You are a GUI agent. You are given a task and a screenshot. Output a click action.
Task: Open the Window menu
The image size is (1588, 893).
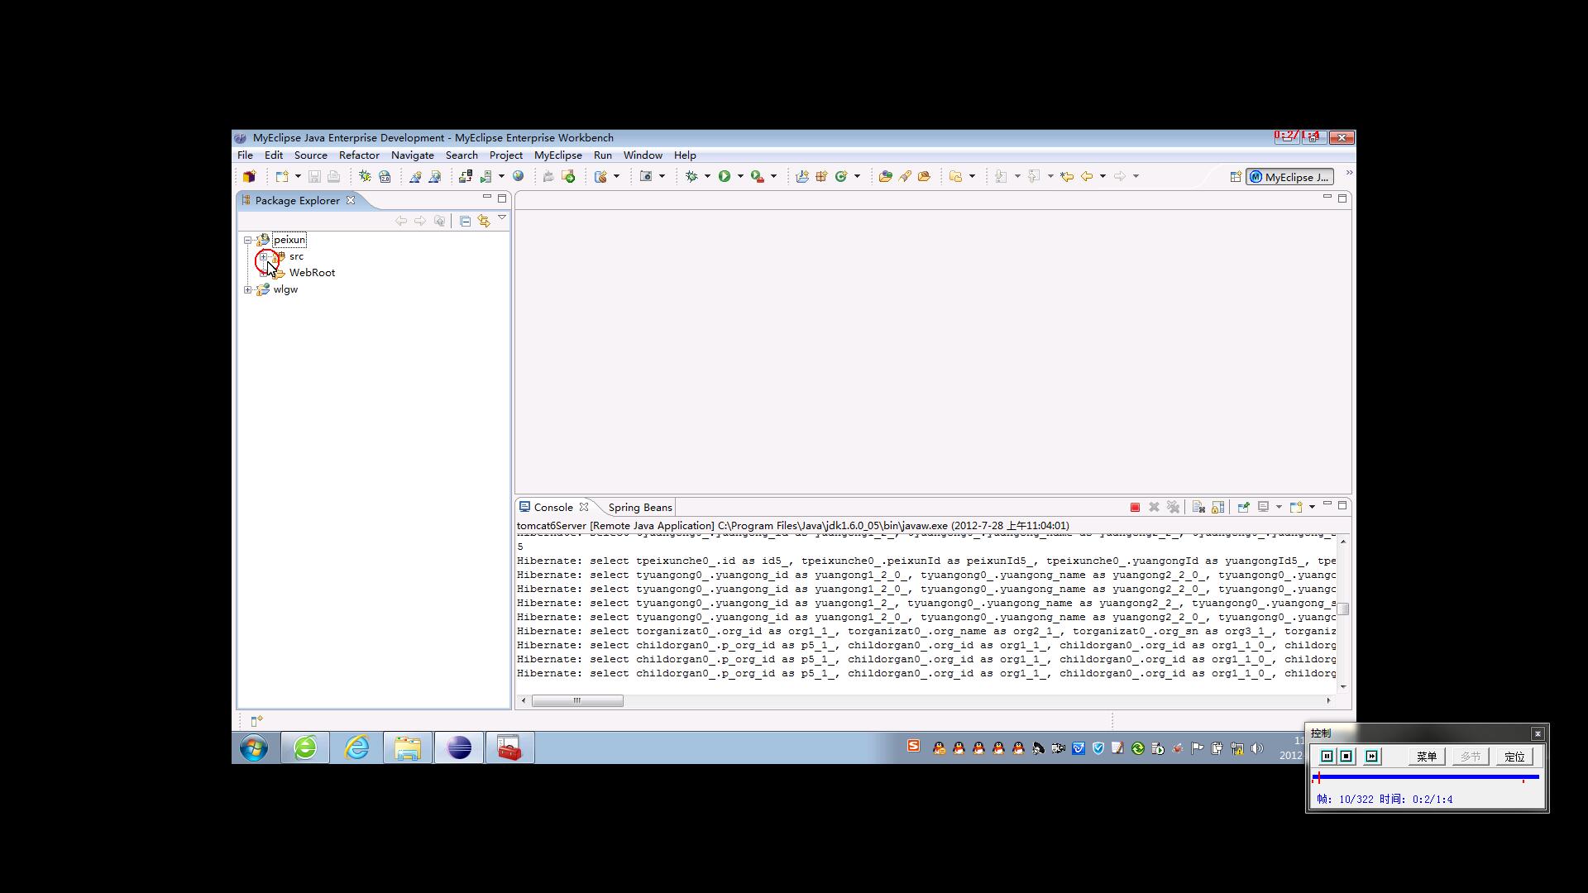coord(643,155)
